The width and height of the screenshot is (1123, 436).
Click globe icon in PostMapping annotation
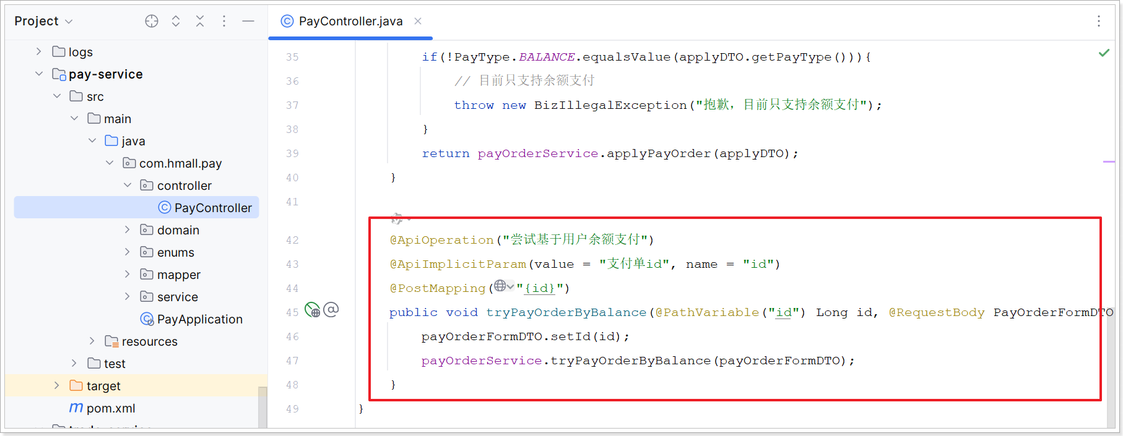tap(500, 286)
